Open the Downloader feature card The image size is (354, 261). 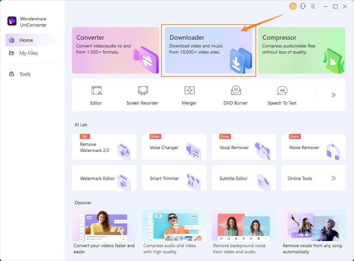click(208, 50)
